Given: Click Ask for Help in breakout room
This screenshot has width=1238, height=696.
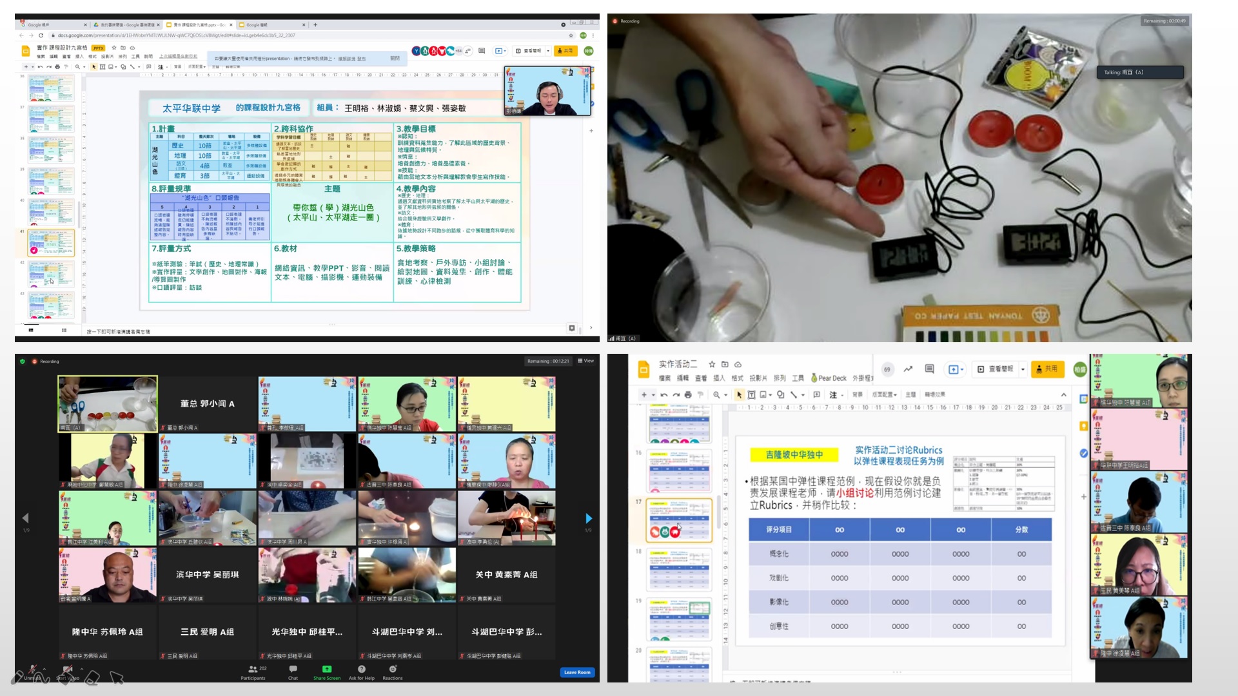Looking at the screenshot, I should (x=362, y=672).
